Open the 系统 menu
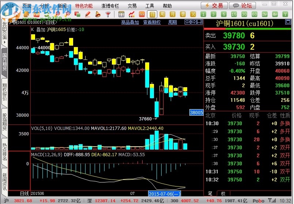 coord(10,6)
